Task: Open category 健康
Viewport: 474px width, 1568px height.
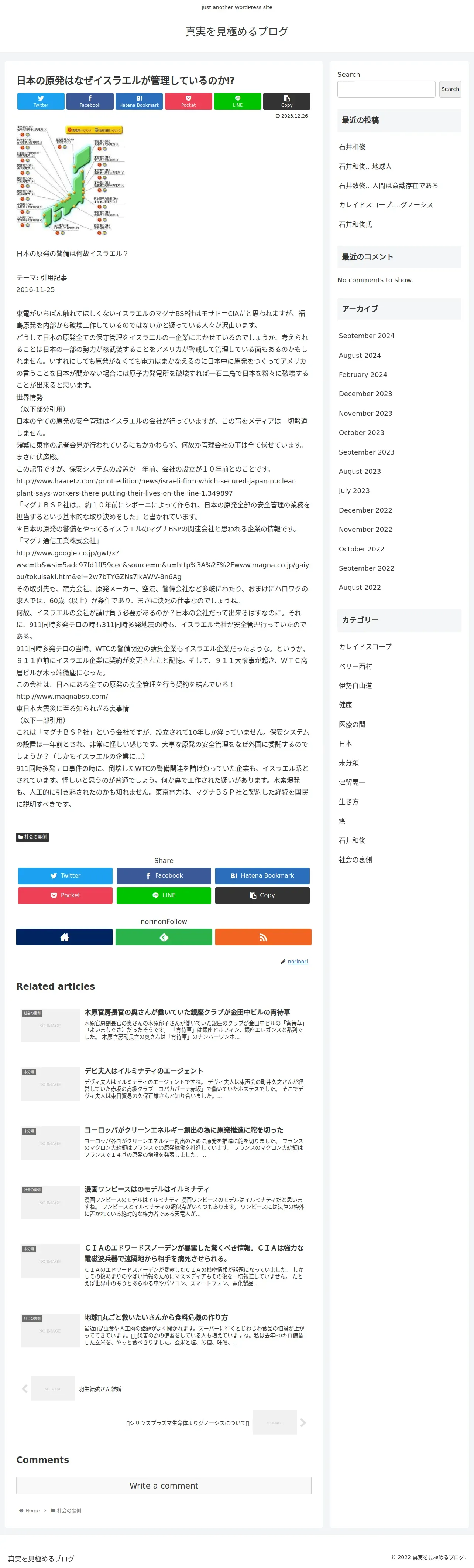Action: [346, 705]
